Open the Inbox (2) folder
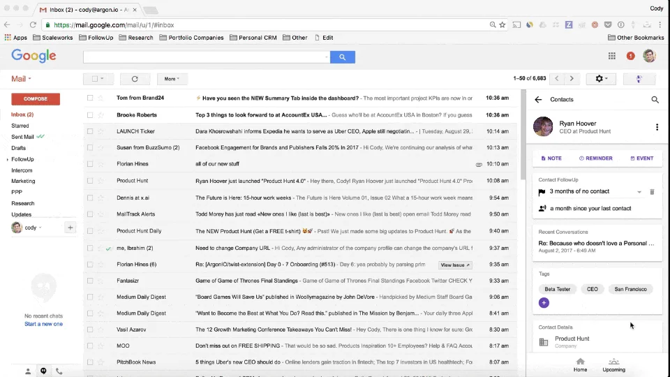 point(22,114)
